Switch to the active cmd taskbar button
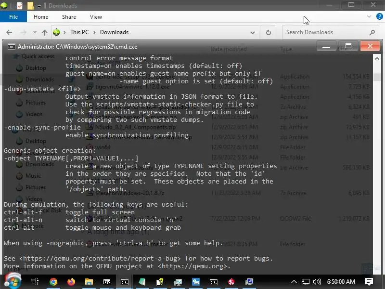The width and height of the screenshot is (385, 289). pyautogui.click(x=125, y=282)
